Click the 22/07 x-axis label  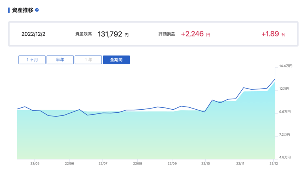pyautogui.click(x=103, y=164)
